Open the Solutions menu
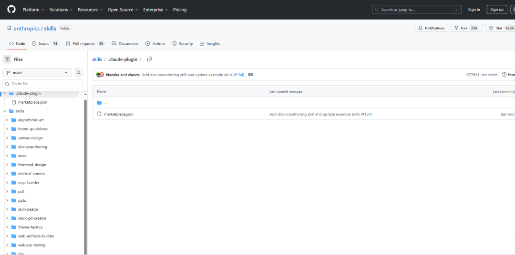The image size is (515, 255). (61, 10)
